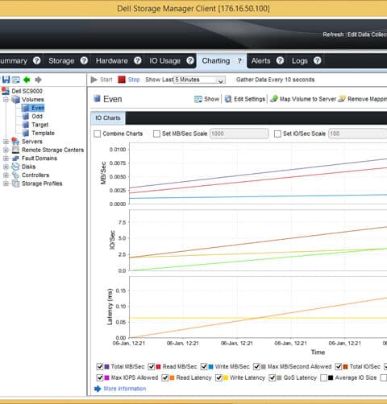Screen dimensions: 387x404
Task: Switch to the Hardware tab
Action: pos(112,61)
